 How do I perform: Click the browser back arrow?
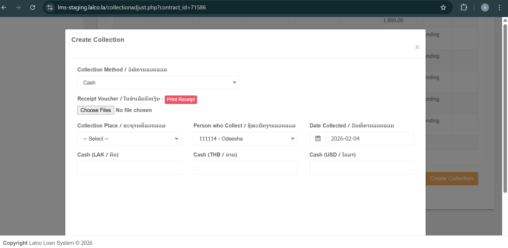pos(4,7)
